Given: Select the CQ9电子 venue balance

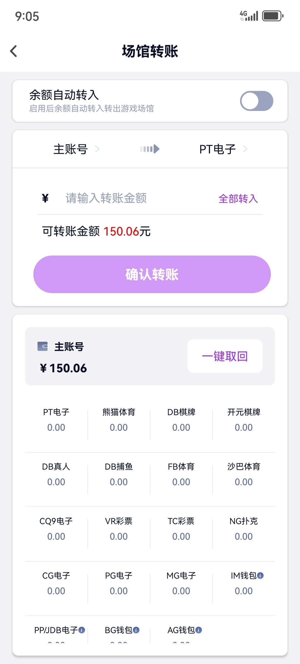Looking at the screenshot, I should click(56, 529).
